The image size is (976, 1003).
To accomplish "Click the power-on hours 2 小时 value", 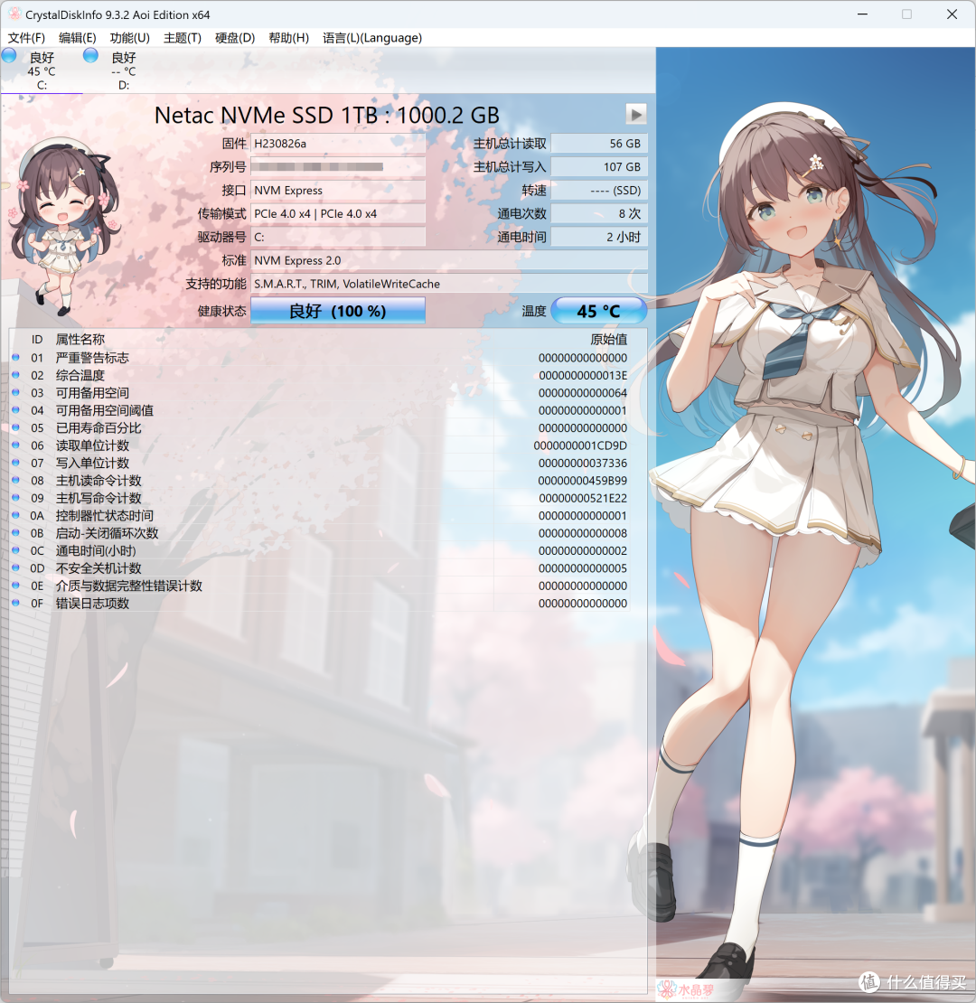I will [x=598, y=238].
